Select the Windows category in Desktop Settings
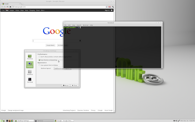Viewport: 195px width, 122px height. [30, 65]
